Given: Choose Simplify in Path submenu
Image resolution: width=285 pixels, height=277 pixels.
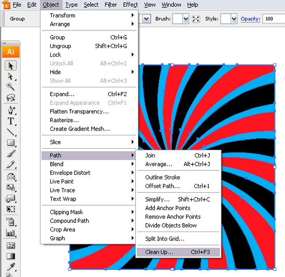Looking at the screenshot, I should (178, 199).
